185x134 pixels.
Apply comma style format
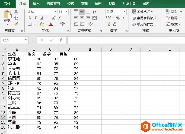coord(123,18)
